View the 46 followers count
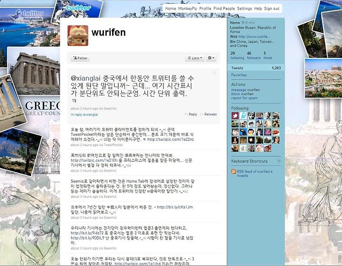The width and height of the screenshot is (342, 266). (254, 55)
